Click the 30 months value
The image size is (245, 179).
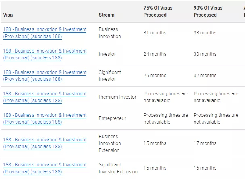click(205, 54)
